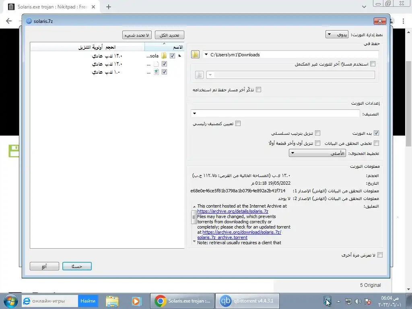This screenshot has height=309, width=412.
Task: Expand the Chrome tab search chevron
Action: tap(364, 7)
